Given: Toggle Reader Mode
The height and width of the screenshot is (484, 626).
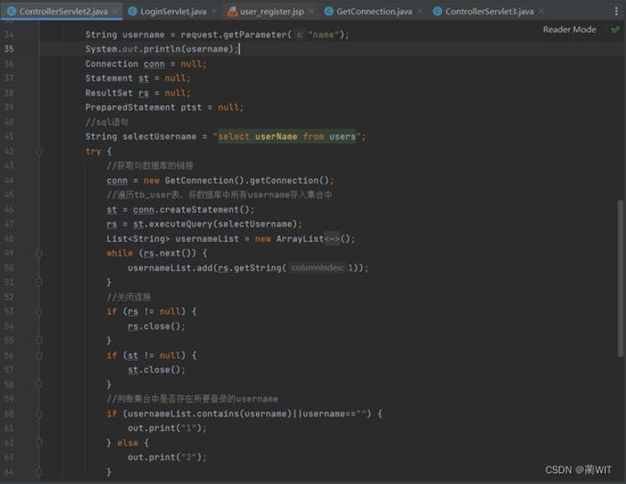Looking at the screenshot, I should (569, 30).
